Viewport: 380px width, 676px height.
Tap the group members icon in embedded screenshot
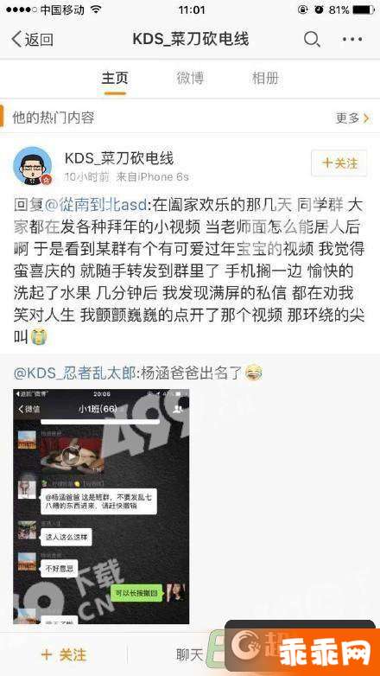pyautogui.click(x=177, y=409)
